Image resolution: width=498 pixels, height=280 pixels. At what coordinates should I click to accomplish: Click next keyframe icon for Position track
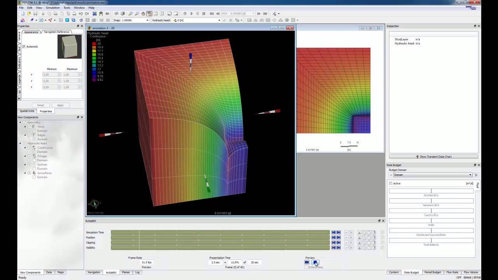(x=338, y=238)
